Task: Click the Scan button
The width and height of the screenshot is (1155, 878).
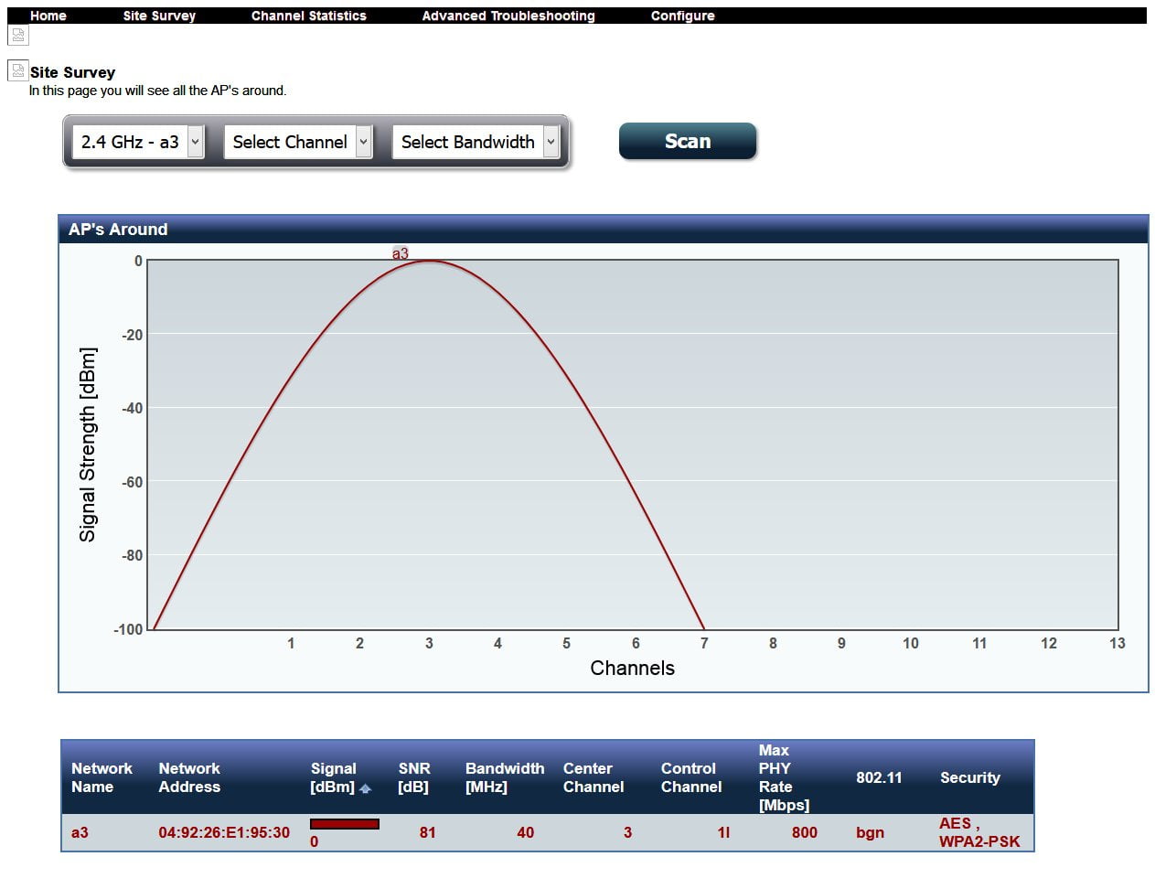Action: [688, 141]
